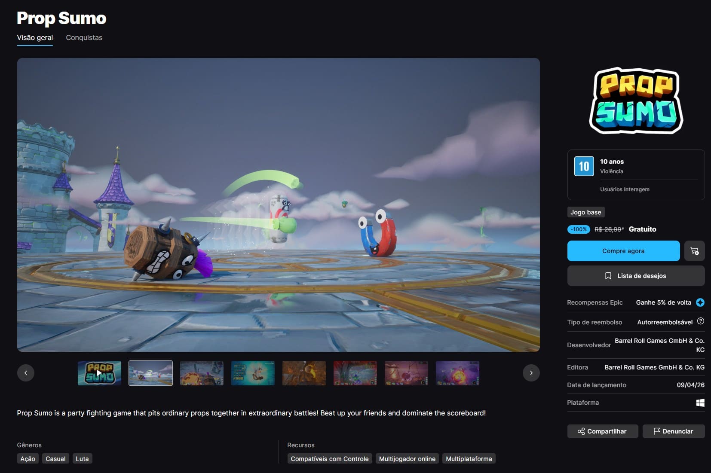Image resolution: width=711 pixels, height=473 pixels.
Task: Show previous thumbnails with left arrow
Action: pos(26,373)
